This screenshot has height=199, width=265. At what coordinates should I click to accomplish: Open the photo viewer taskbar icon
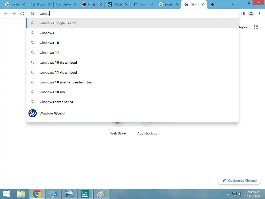[x=85, y=194]
